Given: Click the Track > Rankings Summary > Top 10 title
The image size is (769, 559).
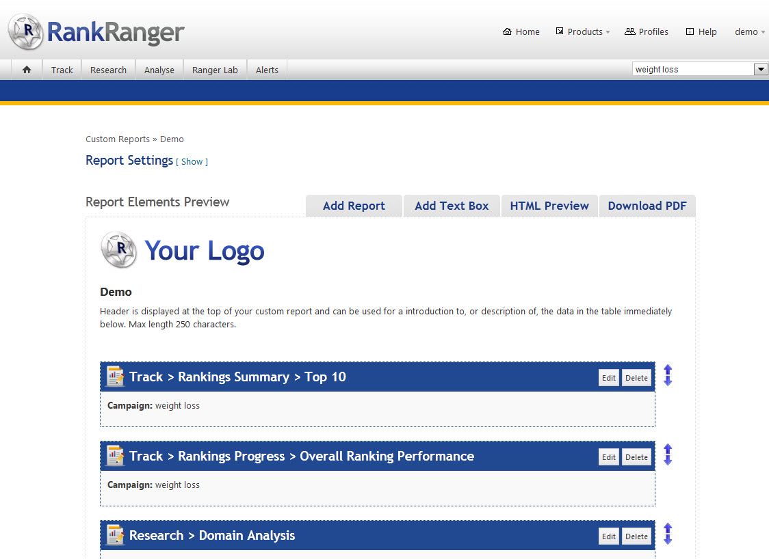Looking at the screenshot, I should click(x=237, y=377).
